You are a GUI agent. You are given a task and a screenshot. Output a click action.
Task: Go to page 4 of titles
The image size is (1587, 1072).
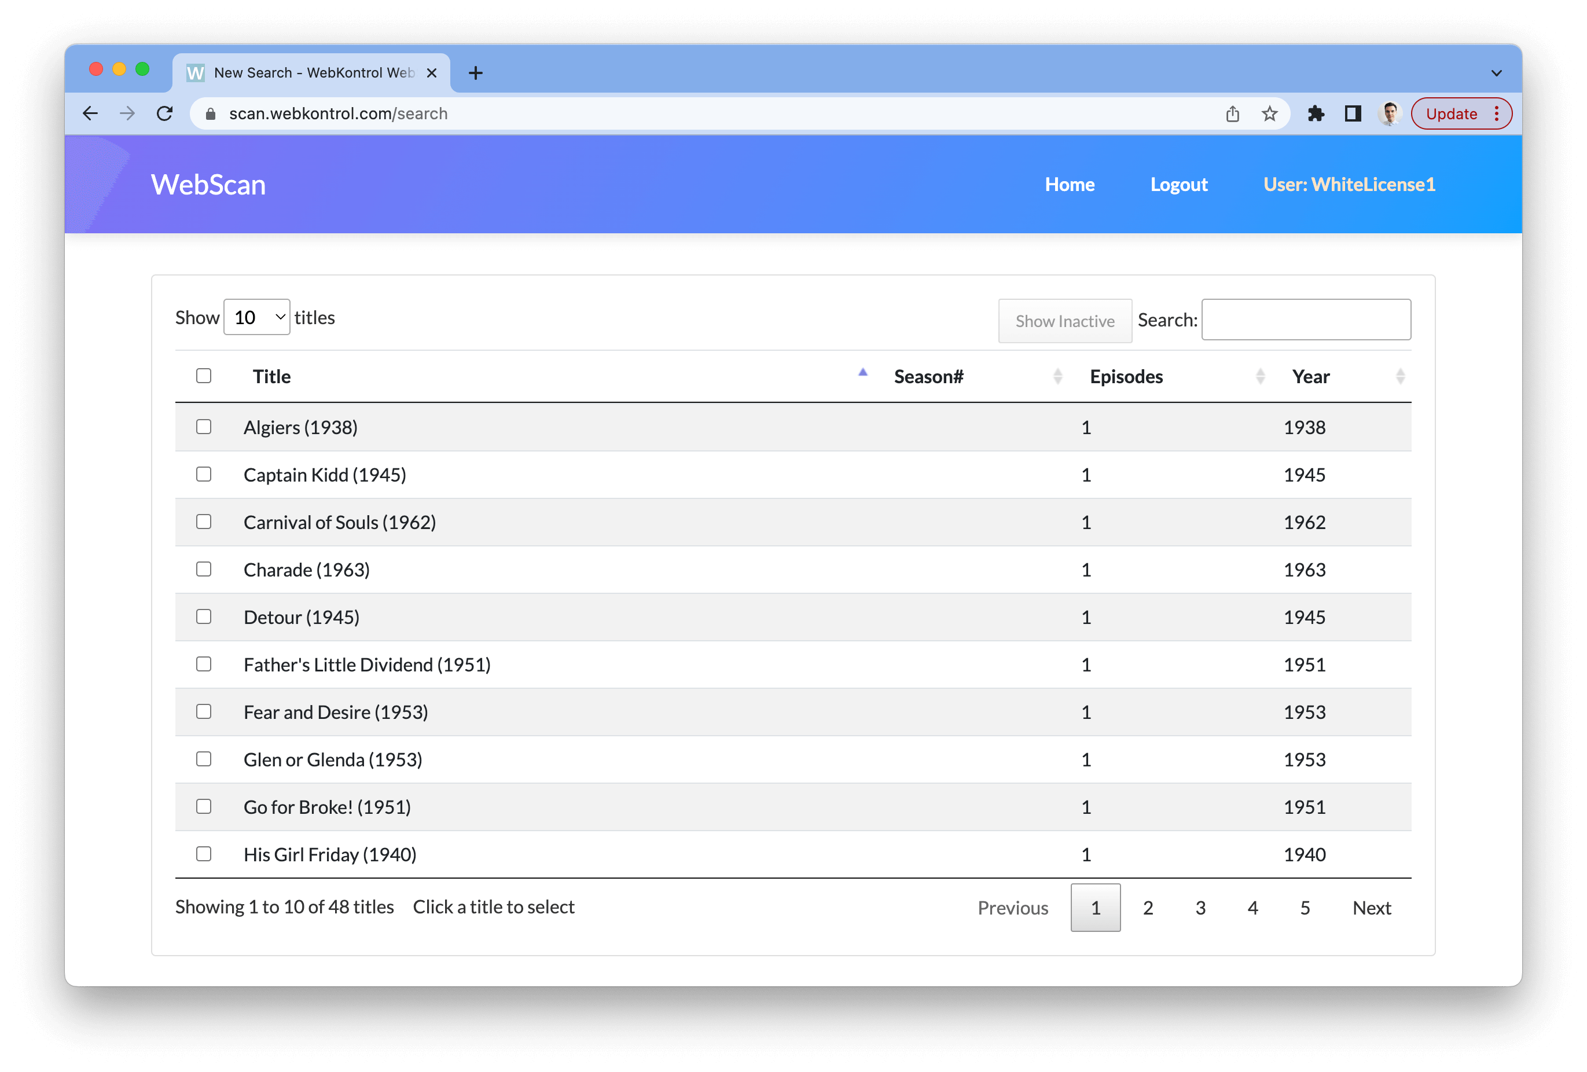coord(1252,908)
